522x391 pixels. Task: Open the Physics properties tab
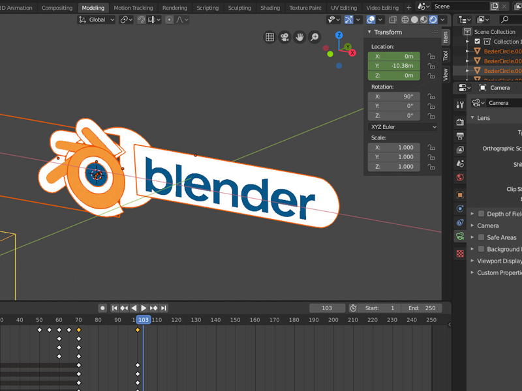[460, 209]
